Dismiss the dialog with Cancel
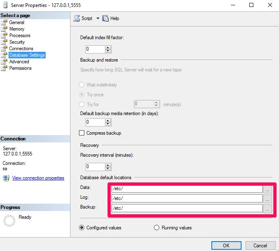The height and width of the screenshot is (251, 279). [260, 246]
